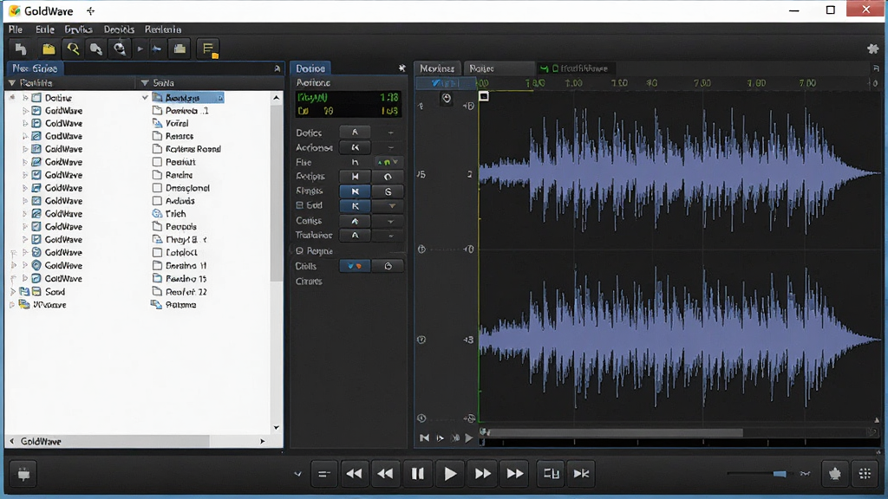The width and height of the screenshot is (888, 499).
Task: Toggle the blue button in the Ctbils row
Action: 355,266
